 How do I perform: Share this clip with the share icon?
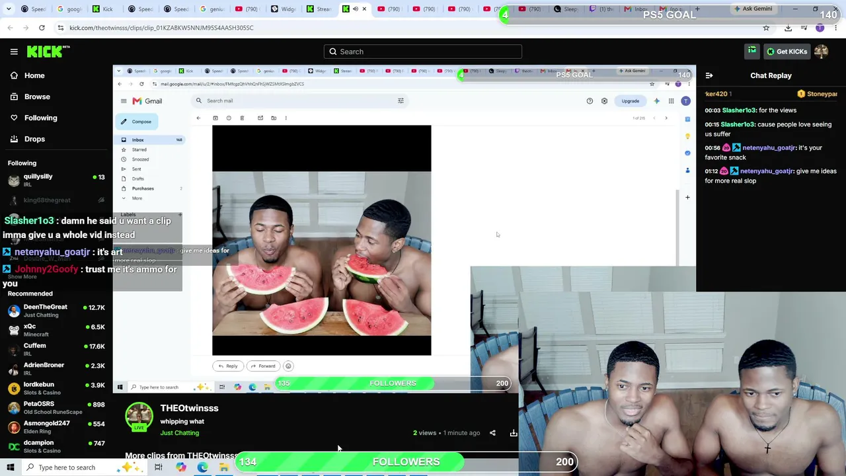click(x=492, y=433)
